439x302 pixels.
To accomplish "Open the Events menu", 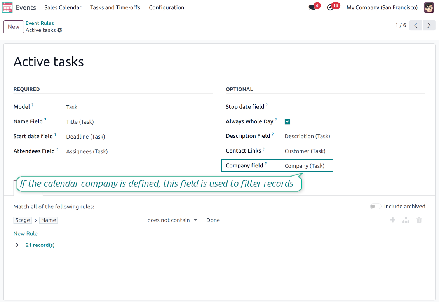I will tap(26, 7).
